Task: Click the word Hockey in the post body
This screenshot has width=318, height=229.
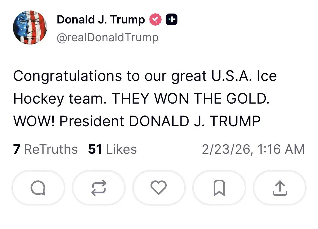Action: click(x=39, y=99)
